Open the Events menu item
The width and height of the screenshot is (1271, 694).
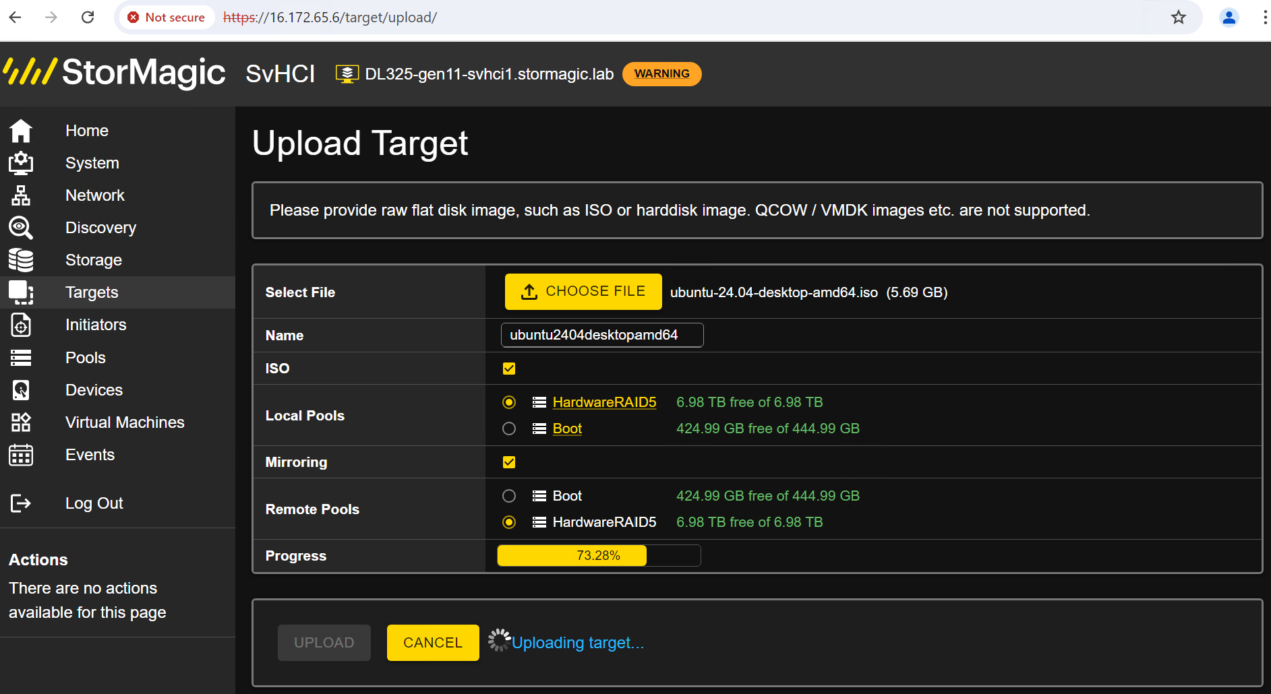click(90, 455)
